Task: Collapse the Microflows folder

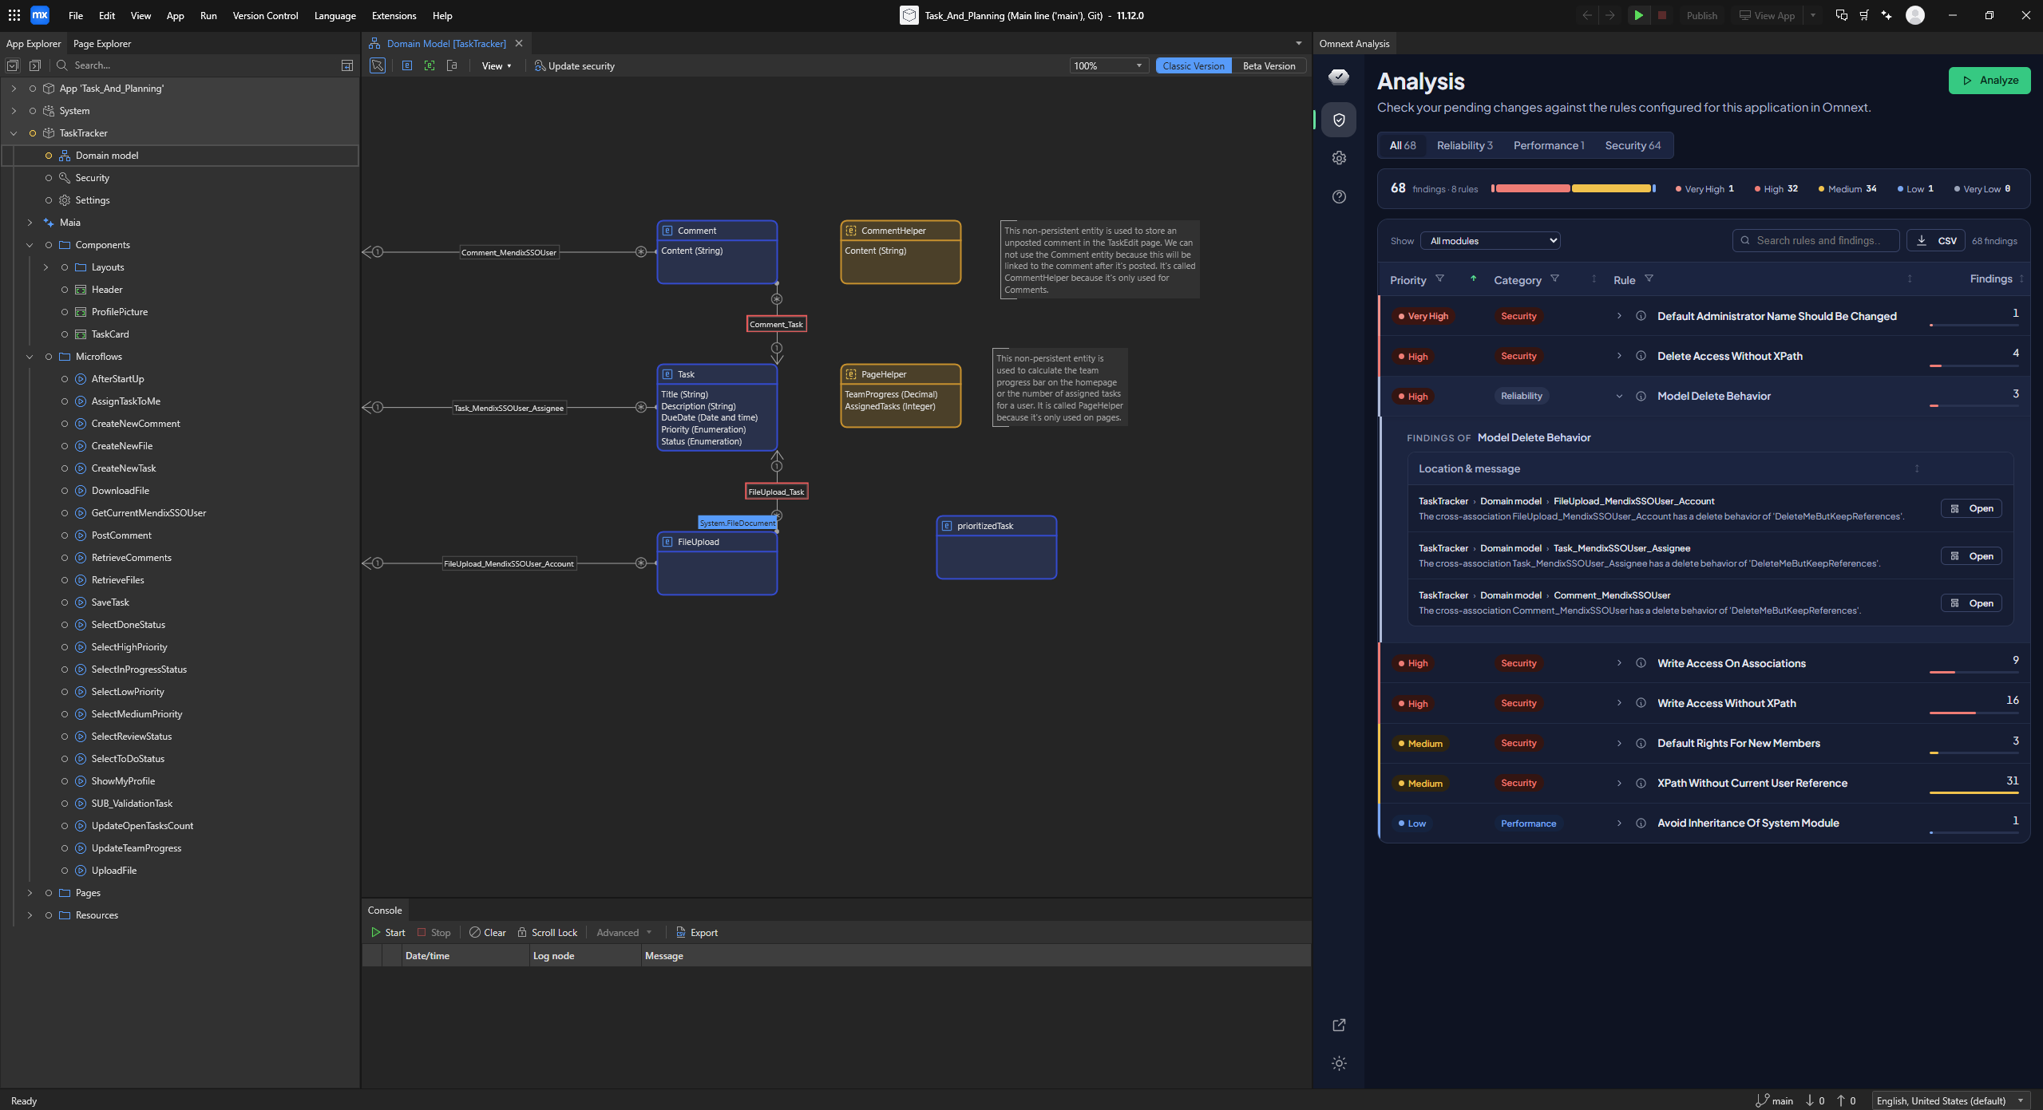Action: [x=30, y=357]
